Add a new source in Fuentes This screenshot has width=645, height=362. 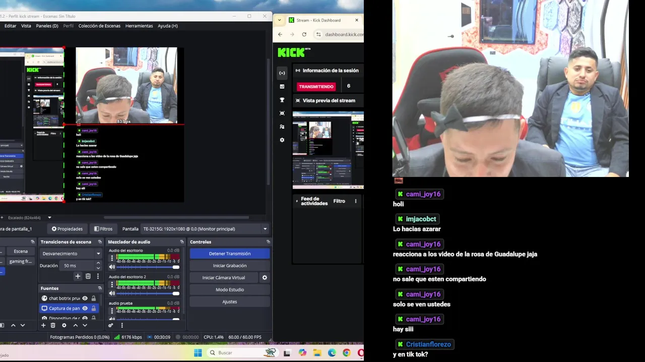click(43, 325)
